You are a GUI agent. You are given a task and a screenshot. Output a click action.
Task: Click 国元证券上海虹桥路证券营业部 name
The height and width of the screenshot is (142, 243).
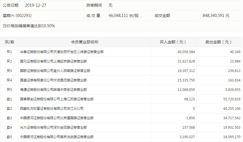[53, 61]
